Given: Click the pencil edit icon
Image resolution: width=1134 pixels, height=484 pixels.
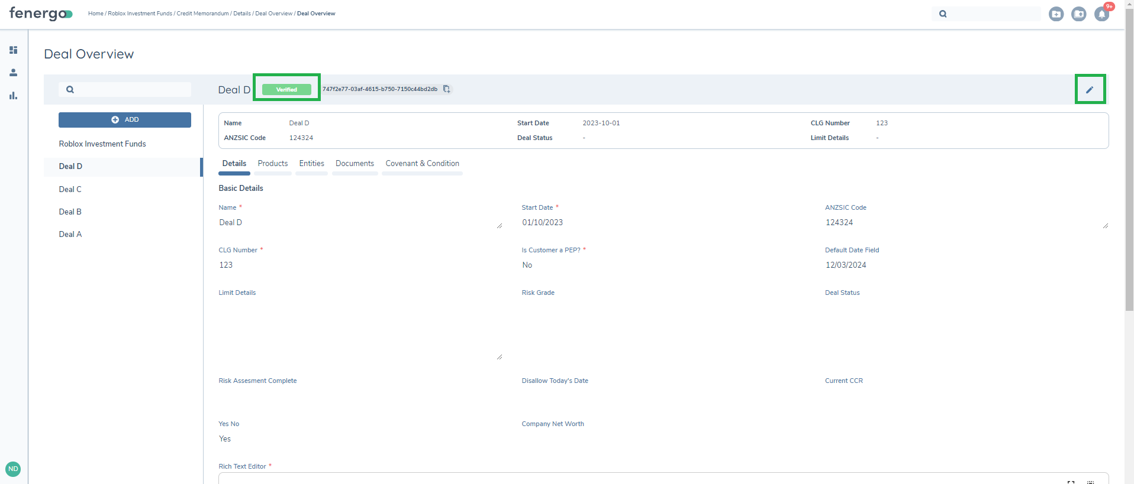Looking at the screenshot, I should point(1090,90).
